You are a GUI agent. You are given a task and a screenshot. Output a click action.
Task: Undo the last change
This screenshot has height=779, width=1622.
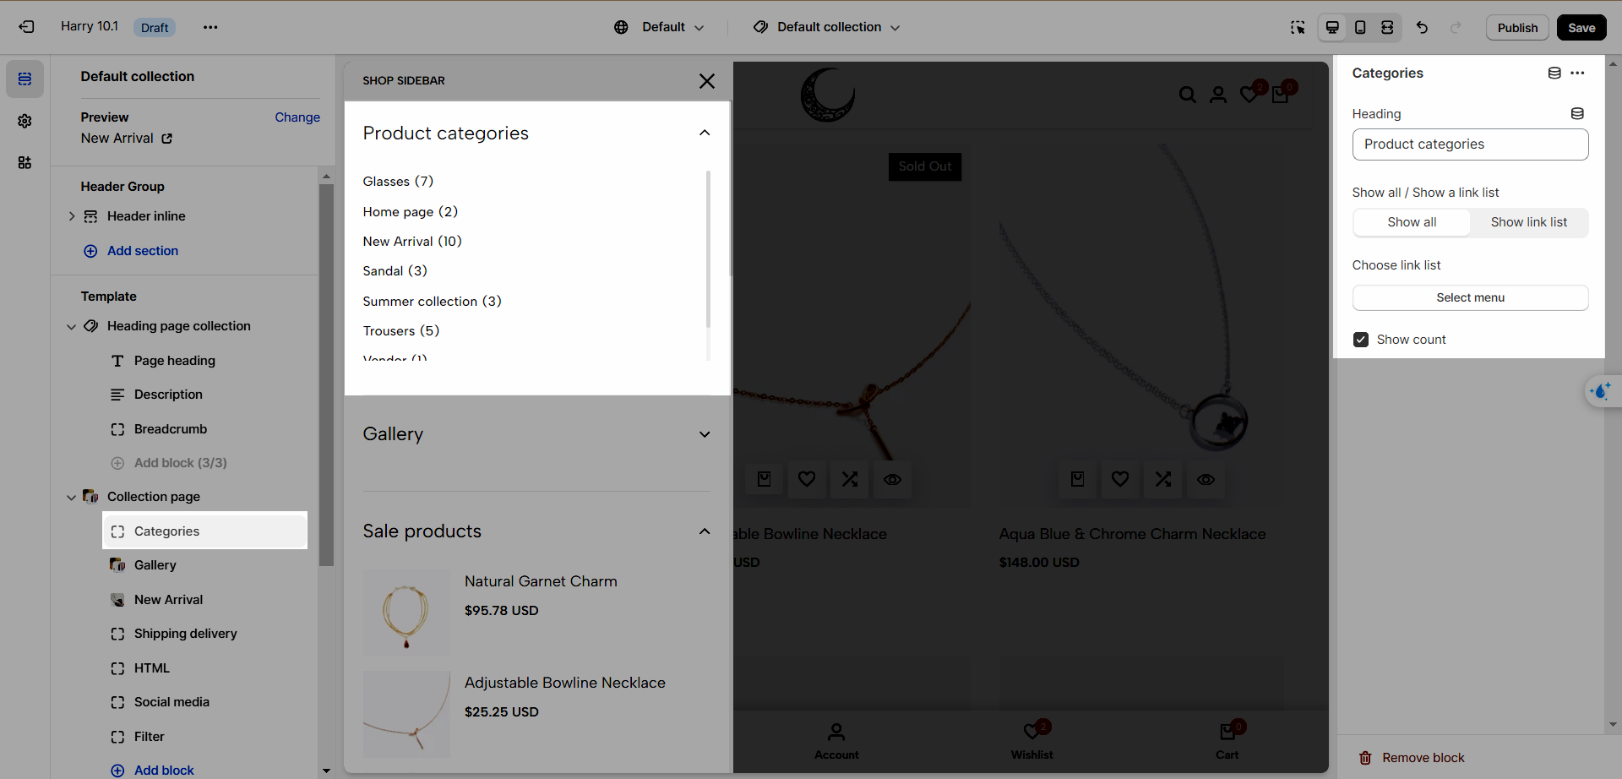pyautogui.click(x=1422, y=27)
